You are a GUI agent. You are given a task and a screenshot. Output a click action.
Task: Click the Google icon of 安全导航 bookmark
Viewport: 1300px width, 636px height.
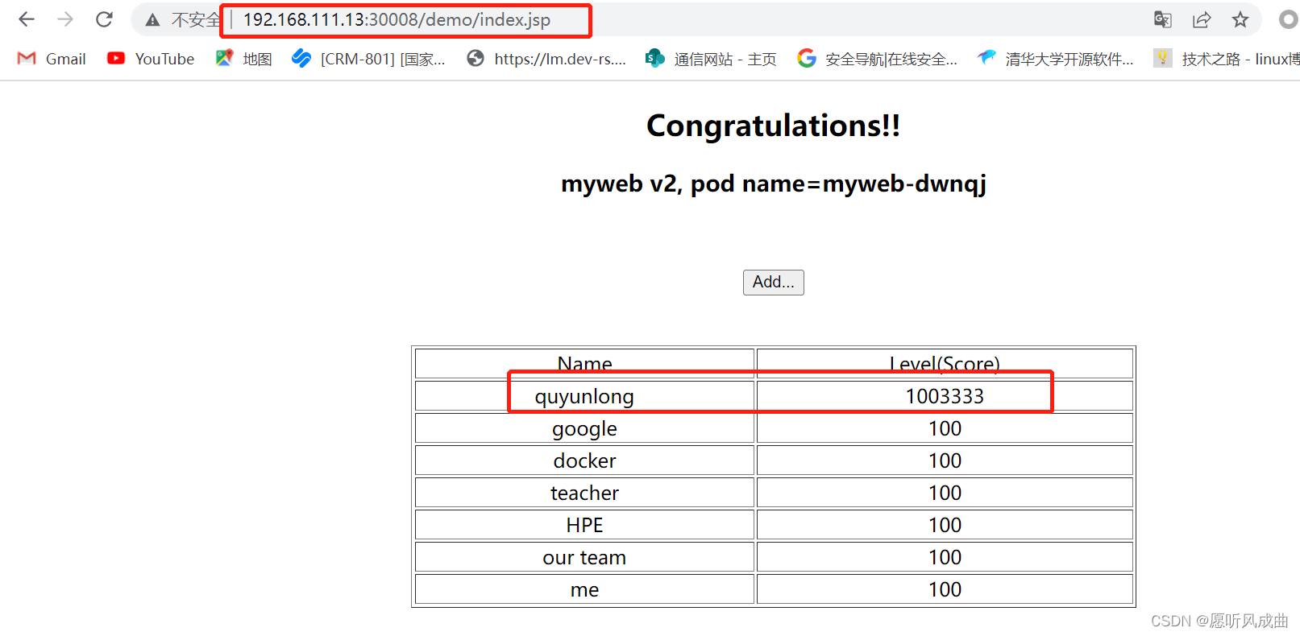[x=806, y=58]
